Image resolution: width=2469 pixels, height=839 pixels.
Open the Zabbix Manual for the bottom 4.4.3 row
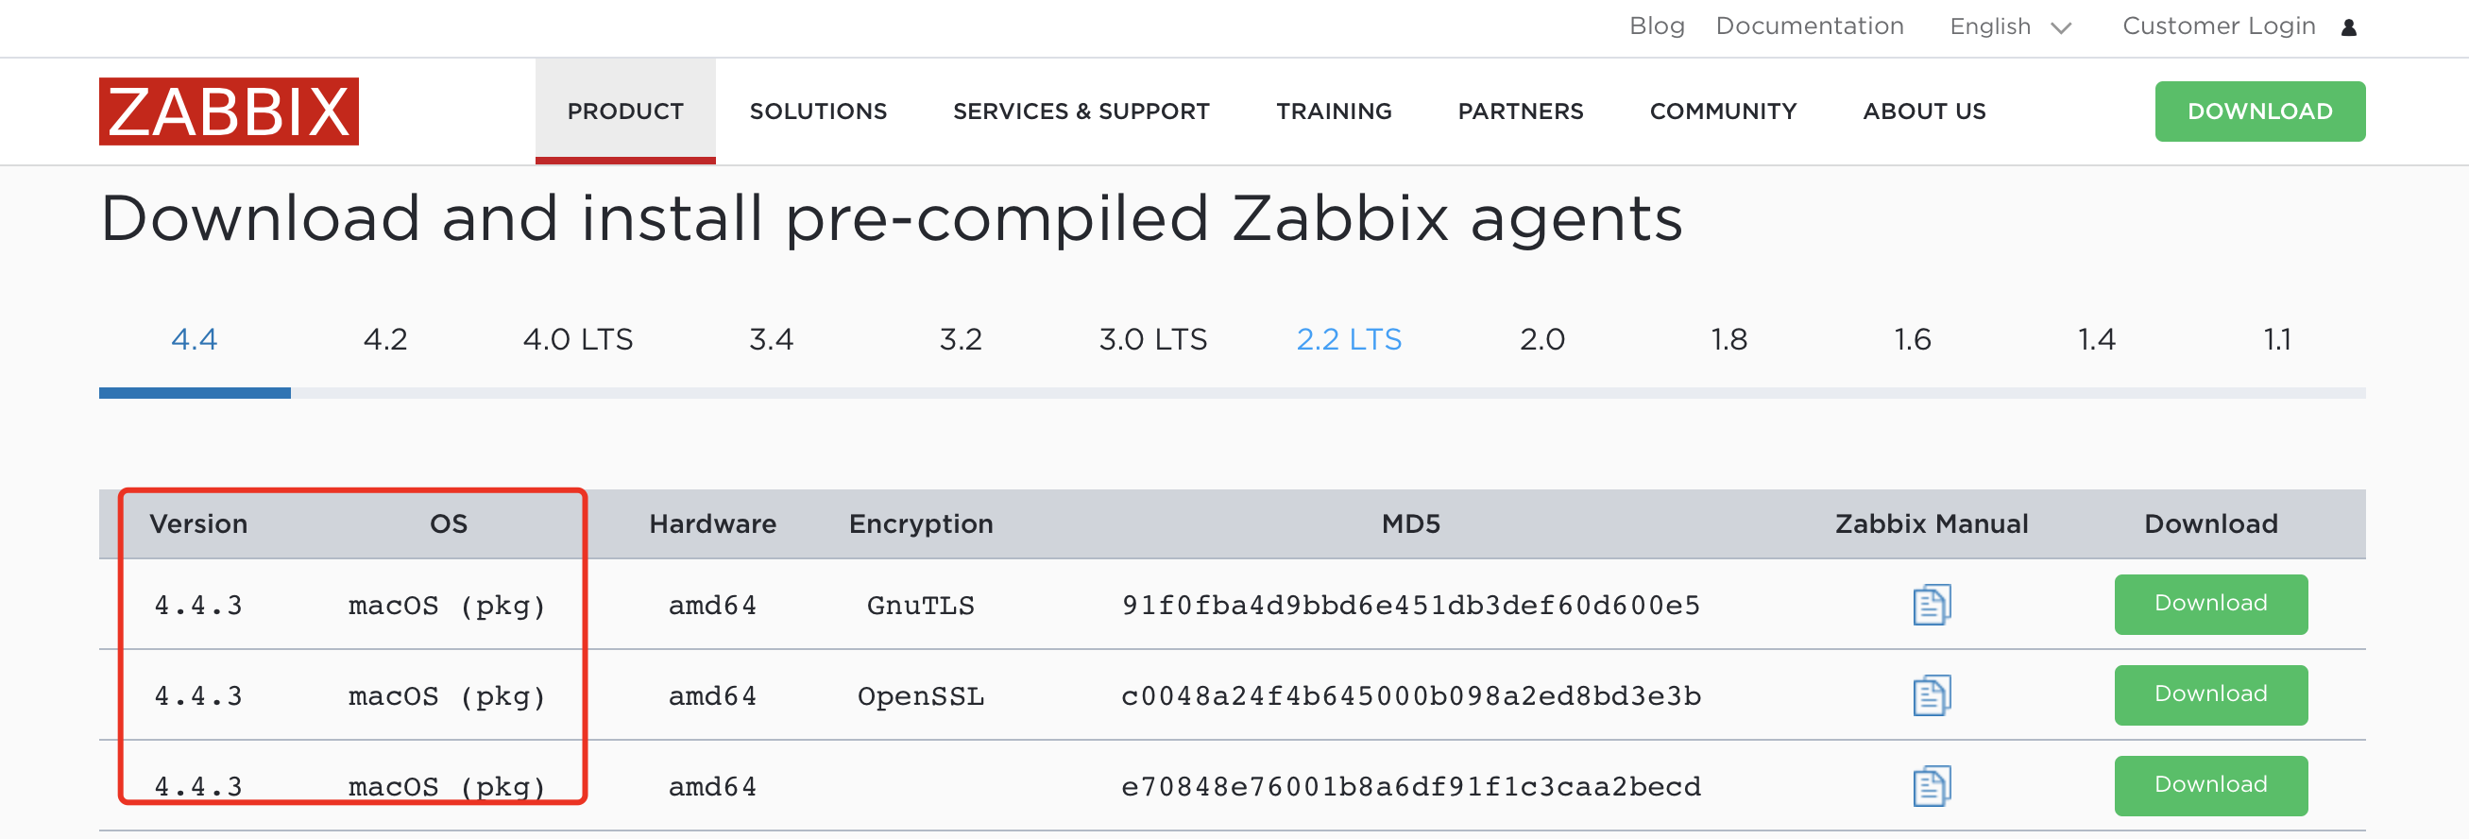pyautogui.click(x=1932, y=785)
